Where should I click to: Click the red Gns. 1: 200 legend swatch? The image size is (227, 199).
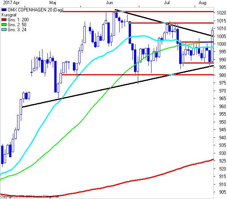[x=4, y=19]
